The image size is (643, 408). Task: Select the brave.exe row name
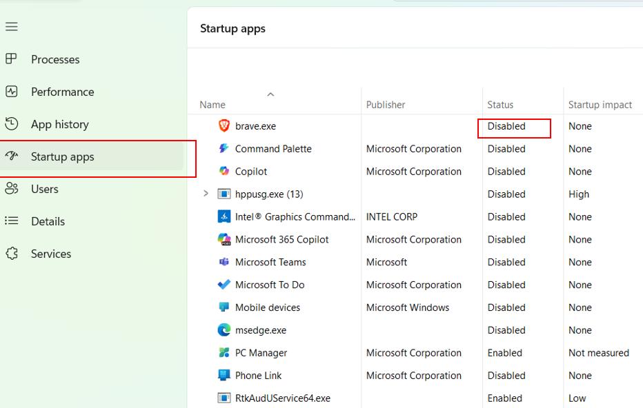pyautogui.click(x=255, y=126)
